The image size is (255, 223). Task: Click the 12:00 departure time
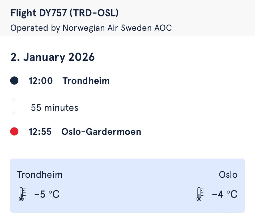[x=41, y=81]
